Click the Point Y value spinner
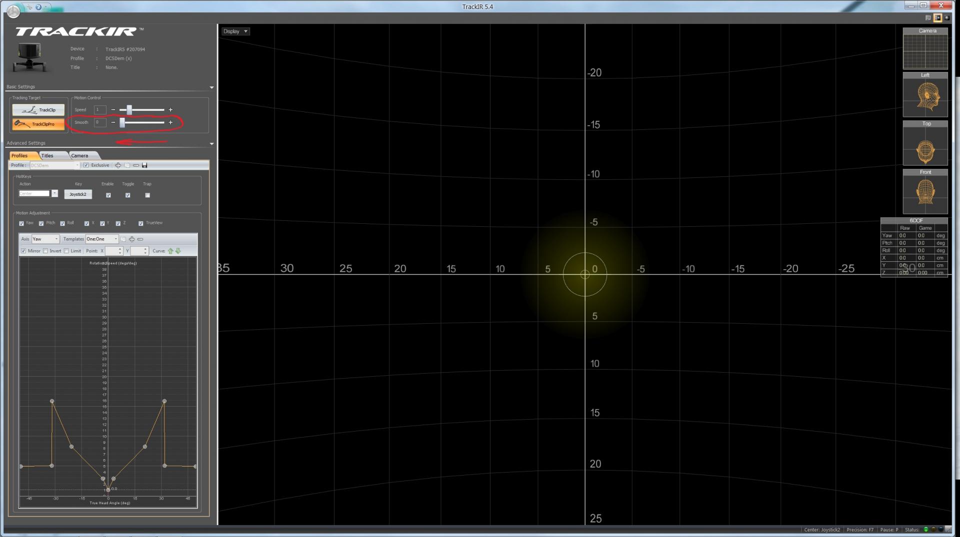The image size is (960, 537). coord(139,251)
